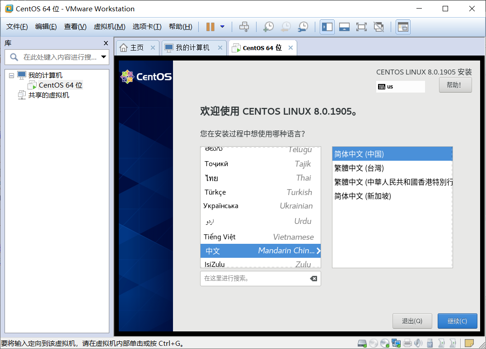This screenshot has height=349, width=486.
Task: Choose 繁體中文 (台灣) locale
Action: [x=392, y=168]
